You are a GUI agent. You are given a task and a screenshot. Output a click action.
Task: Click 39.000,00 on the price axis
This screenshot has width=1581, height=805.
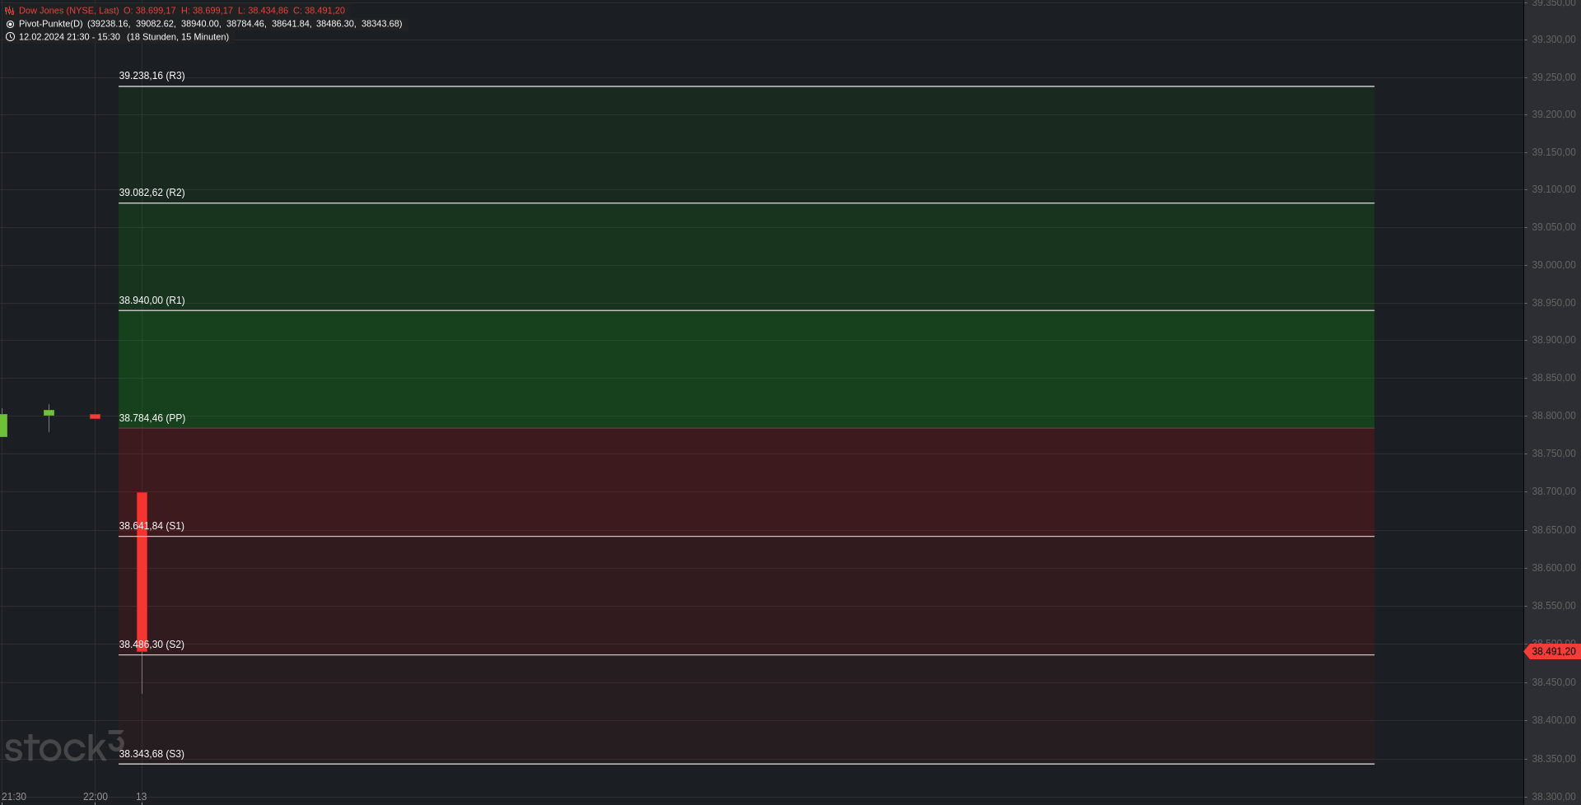[1553, 265]
